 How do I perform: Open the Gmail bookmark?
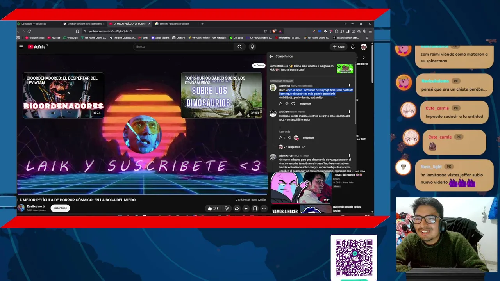[x=143, y=38]
